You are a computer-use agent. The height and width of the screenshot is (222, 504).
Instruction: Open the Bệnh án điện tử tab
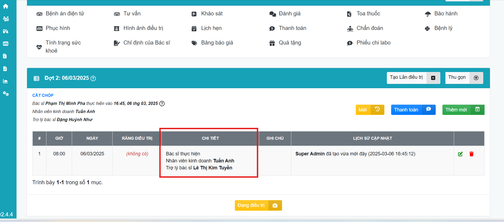point(65,14)
